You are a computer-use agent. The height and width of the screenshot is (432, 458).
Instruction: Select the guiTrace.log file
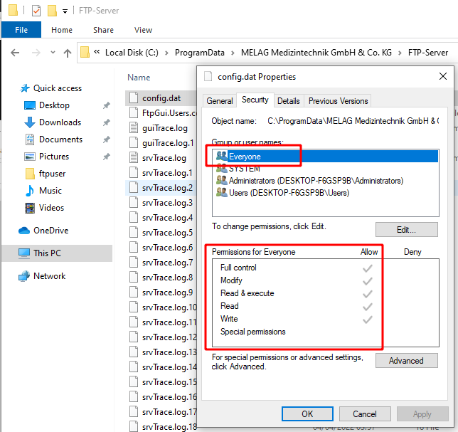coord(165,128)
